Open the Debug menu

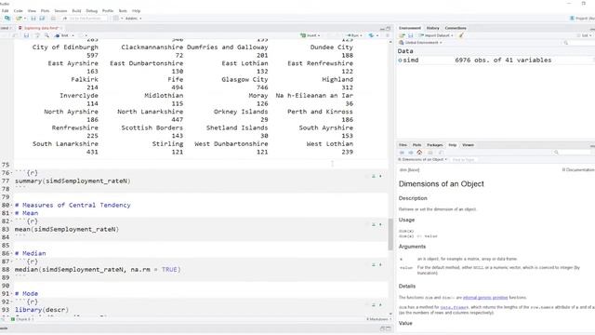92,11
